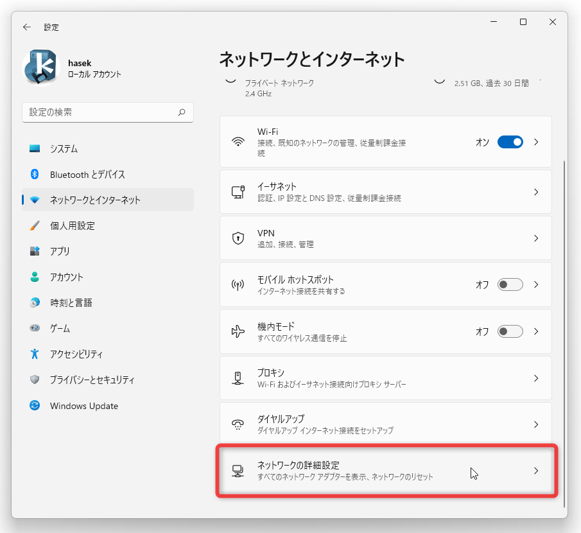Click the paintbrush icon for 個人用設定
Viewport: 581px width, 533px height.
point(35,226)
